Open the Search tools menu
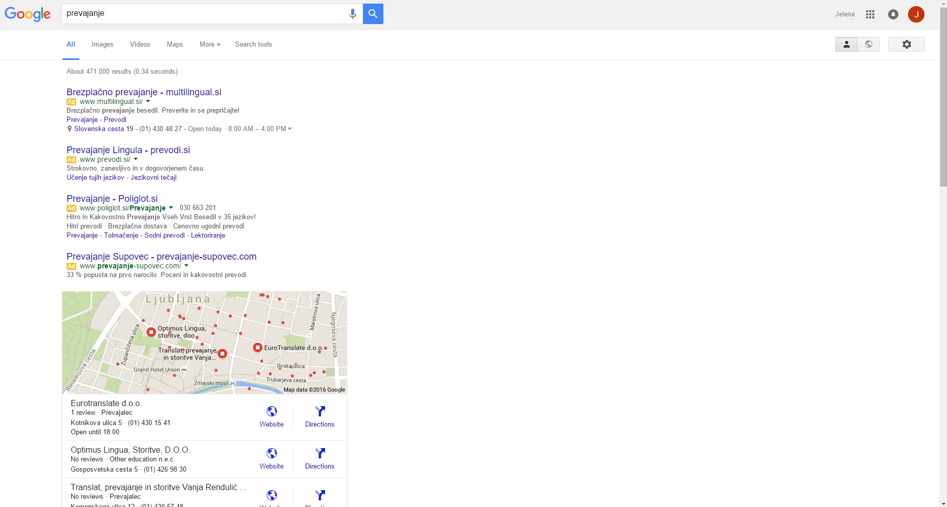 [253, 45]
